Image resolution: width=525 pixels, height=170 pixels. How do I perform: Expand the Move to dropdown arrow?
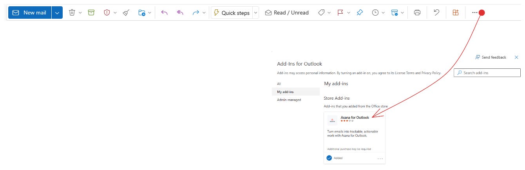click(150, 13)
